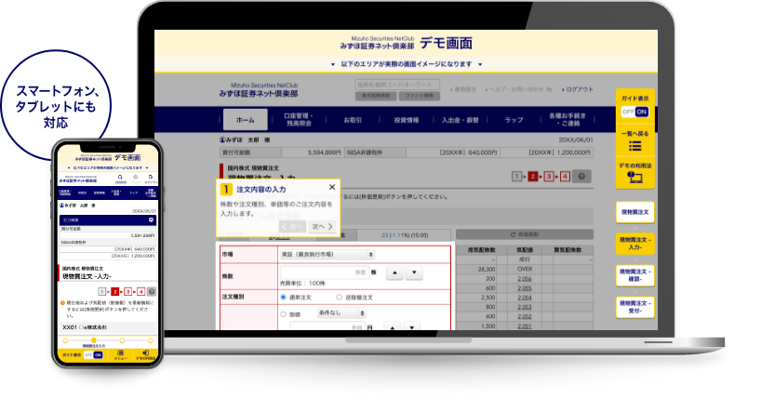The image size is (775, 399).
Task: Click the 現物買注文 -受付- guide step button
Action: tap(635, 307)
